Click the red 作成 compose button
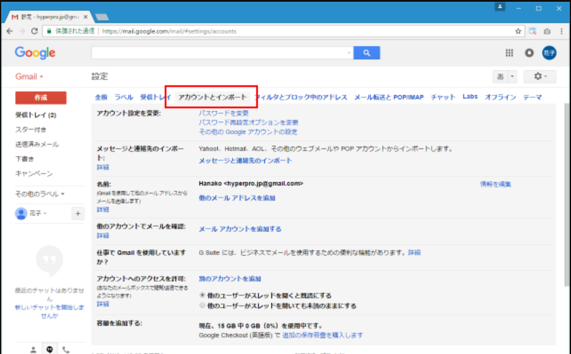This screenshot has height=354, width=571. pyautogui.click(x=41, y=98)
